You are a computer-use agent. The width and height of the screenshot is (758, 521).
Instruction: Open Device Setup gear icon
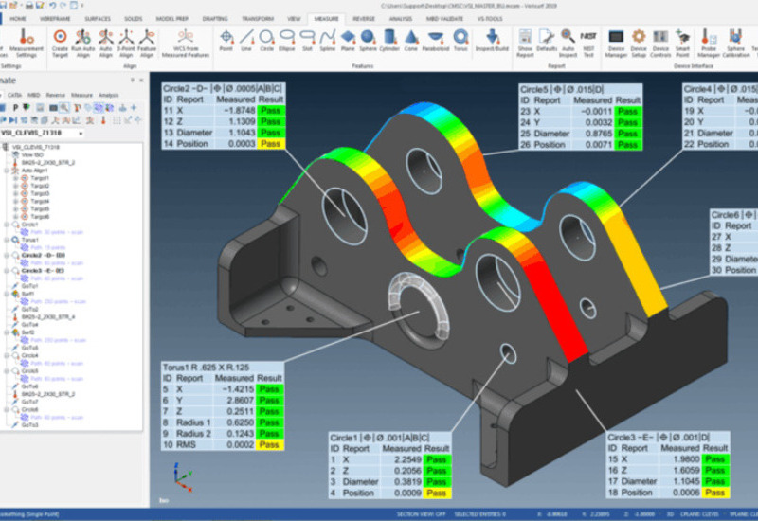[639, 44]
